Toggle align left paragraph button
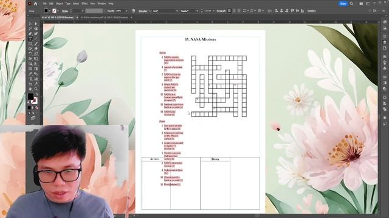 click(x=230, y=11)
